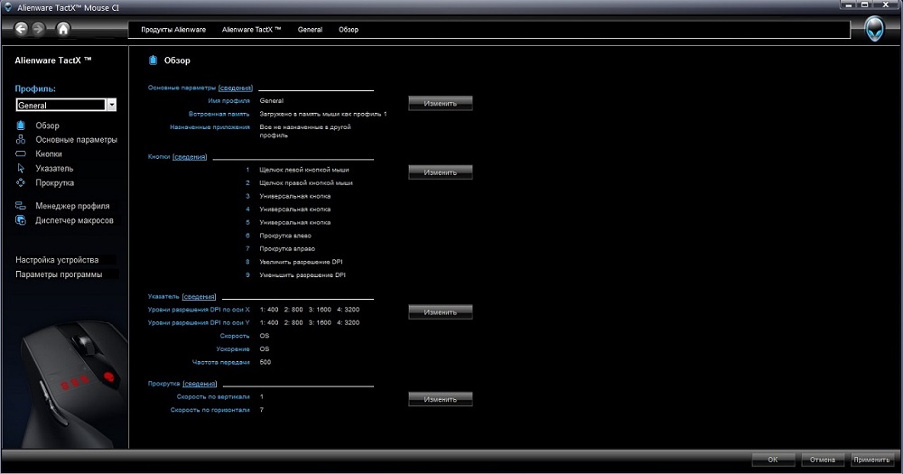Open сведения link next to Кнопки
Screen dimensions: 903x474
pyautogui.click(x=190, y=157)
